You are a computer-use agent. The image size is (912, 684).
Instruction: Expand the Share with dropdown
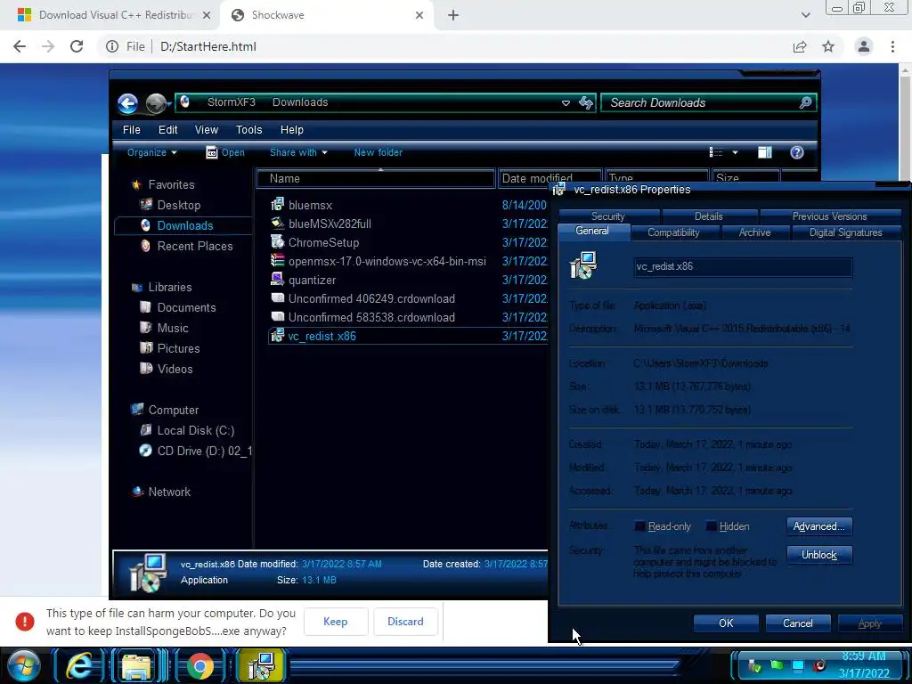298,152
